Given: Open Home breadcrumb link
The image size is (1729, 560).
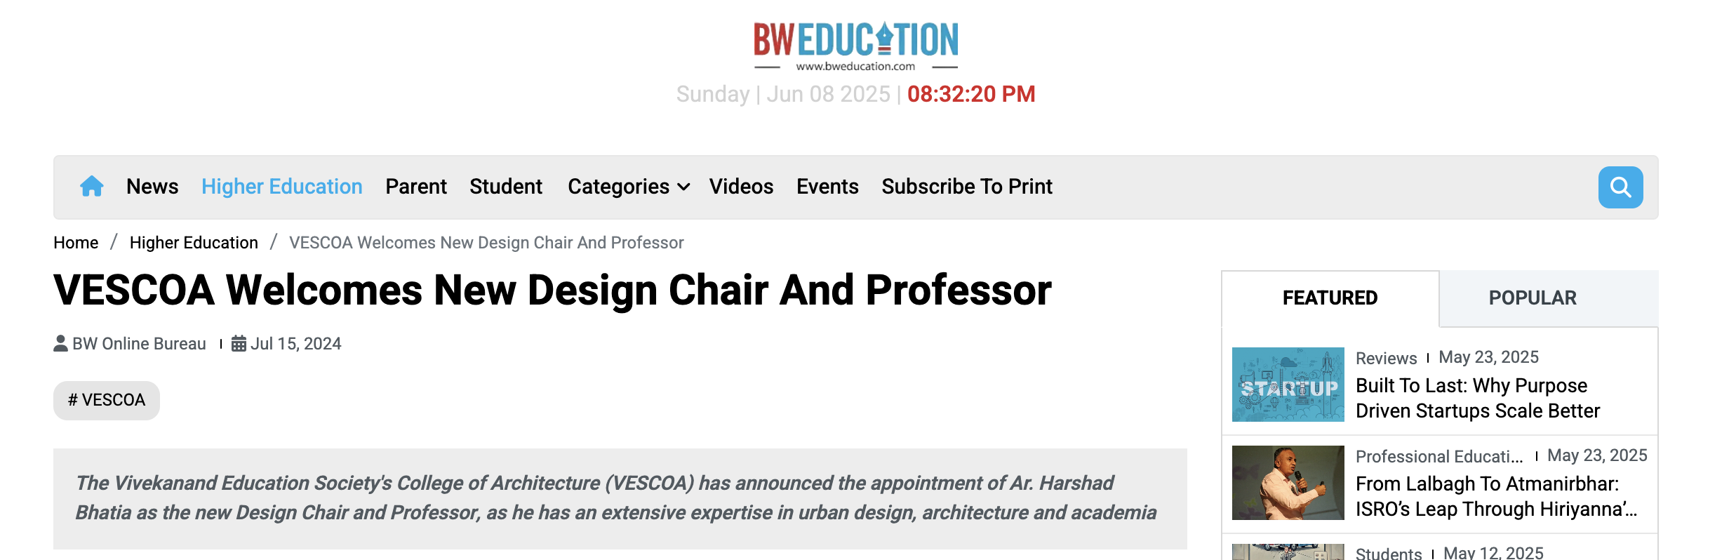Looking at the screenshot, I should click(x=76, y=243).
